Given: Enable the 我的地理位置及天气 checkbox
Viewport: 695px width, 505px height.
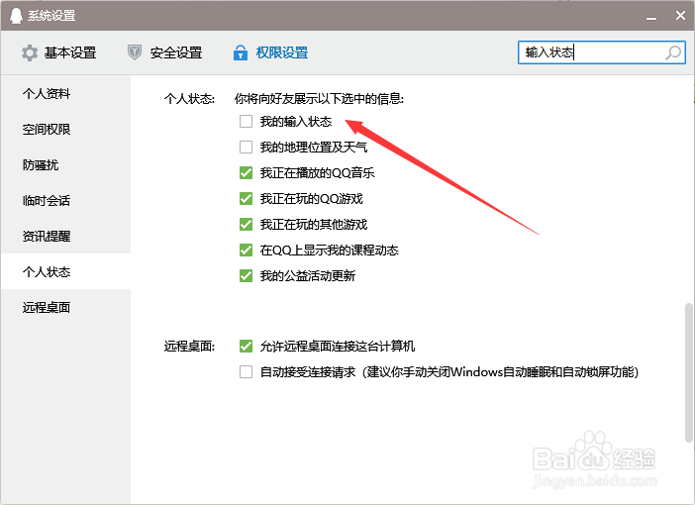Looking at the screenshot, I should tap(246, 147).
